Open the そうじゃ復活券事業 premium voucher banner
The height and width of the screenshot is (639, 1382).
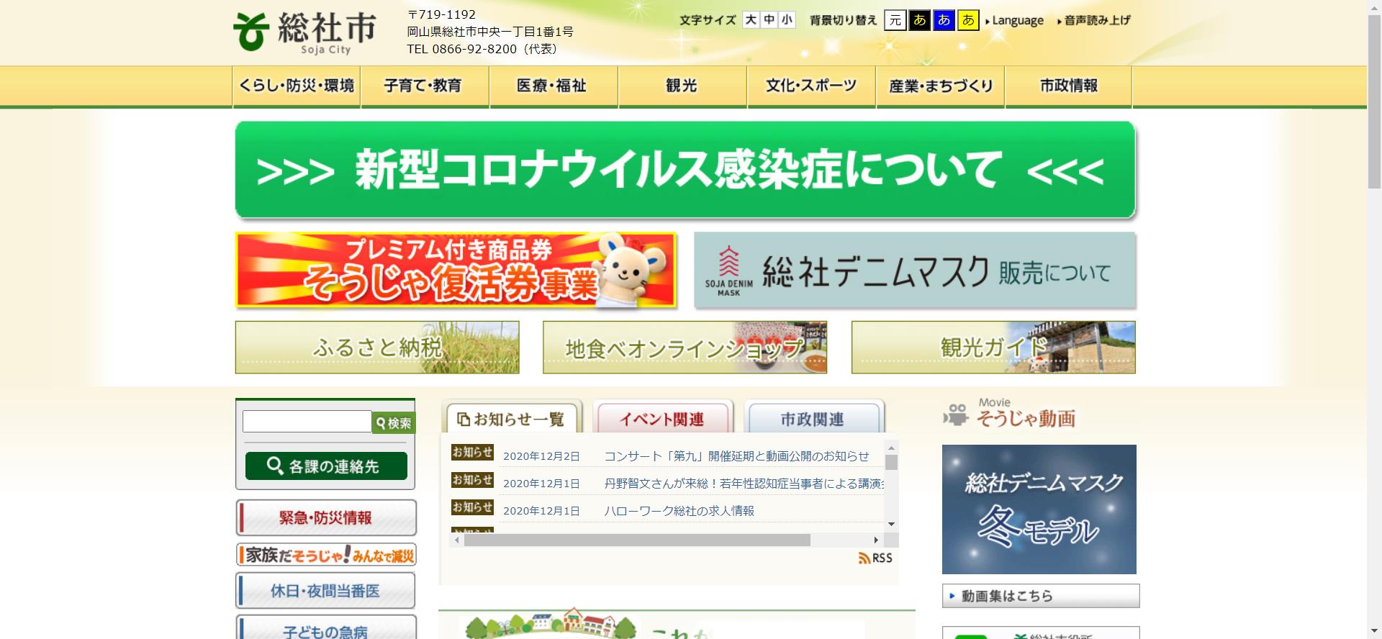(x=456, y=271)
